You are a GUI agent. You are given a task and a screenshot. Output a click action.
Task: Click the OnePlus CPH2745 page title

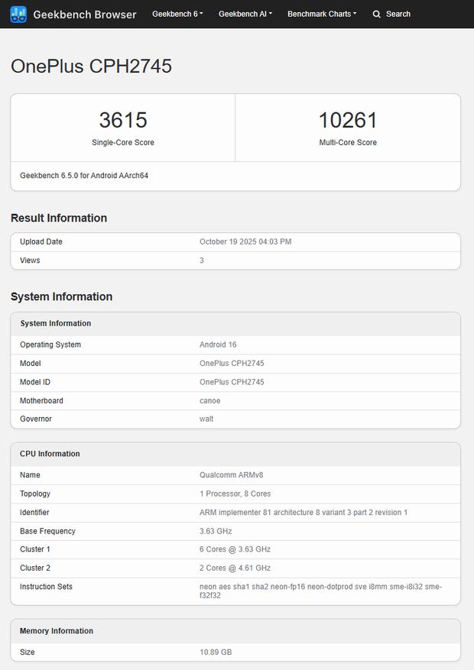(91, 66)
